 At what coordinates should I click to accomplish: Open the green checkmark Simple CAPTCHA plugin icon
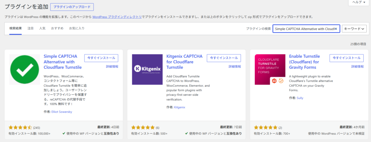[25, 69]
